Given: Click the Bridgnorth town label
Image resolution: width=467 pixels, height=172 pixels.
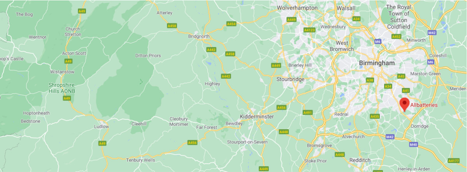Looking at the screenshot, I should pyautogui.click(x=199, y=37).
